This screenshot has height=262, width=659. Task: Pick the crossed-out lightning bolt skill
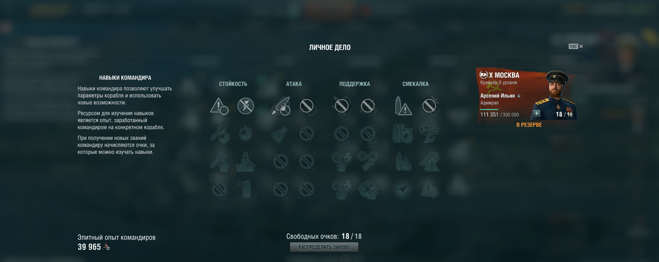point(246,106)
